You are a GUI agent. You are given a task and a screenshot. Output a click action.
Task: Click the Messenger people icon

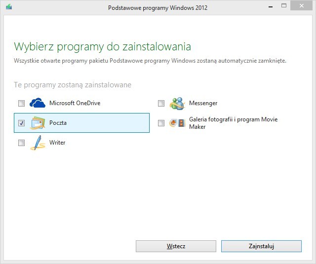coord(177,104)
